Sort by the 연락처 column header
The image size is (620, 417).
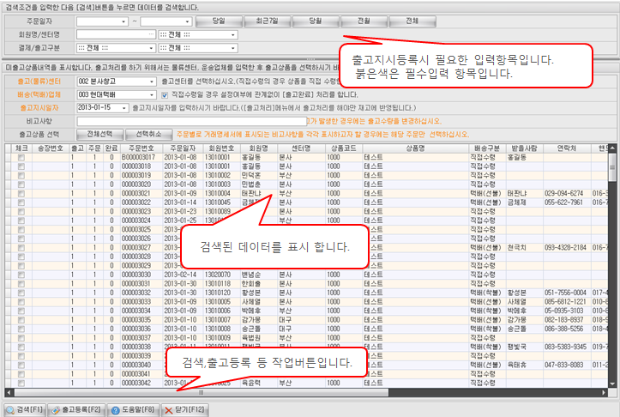pyautogui.click(x=567, y=148)
